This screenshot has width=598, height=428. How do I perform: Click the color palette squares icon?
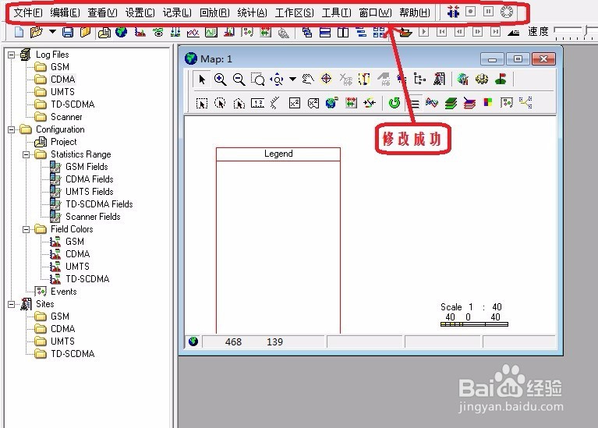(488, 102)
